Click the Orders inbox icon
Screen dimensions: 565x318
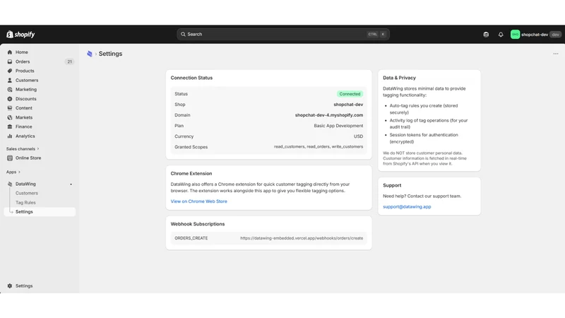[10, 61]
